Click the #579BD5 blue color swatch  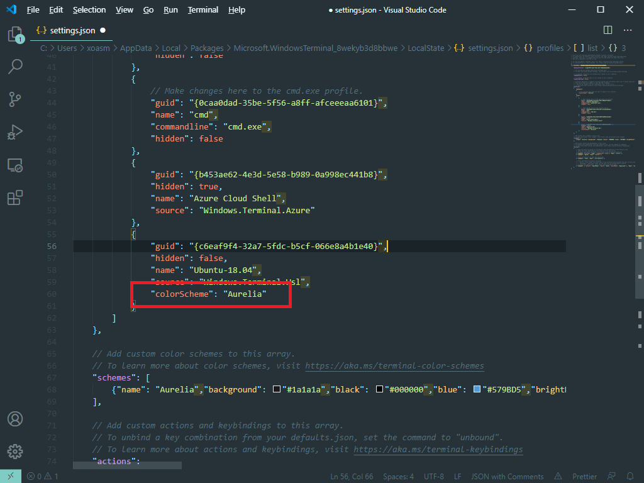[477, 389]
